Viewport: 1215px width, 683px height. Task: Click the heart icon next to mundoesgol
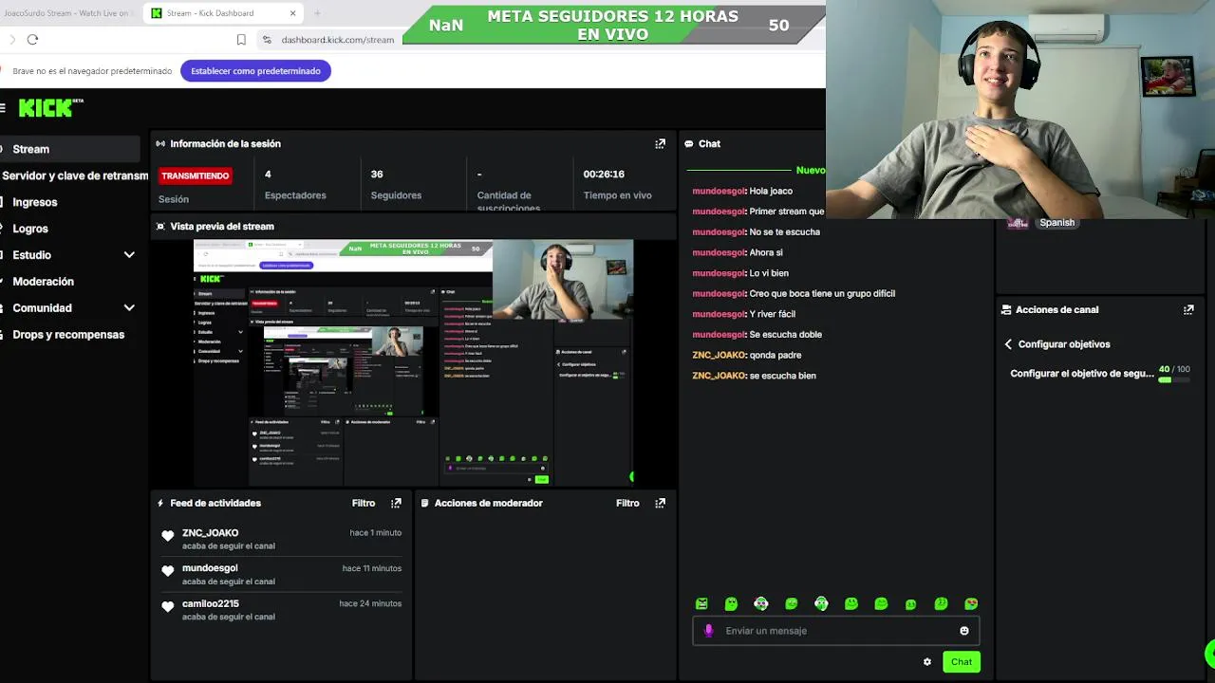click(168, 571)
